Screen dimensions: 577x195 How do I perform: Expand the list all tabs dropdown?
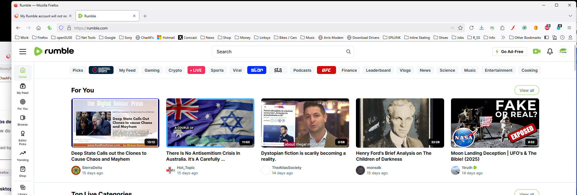(x=570, y=16)
